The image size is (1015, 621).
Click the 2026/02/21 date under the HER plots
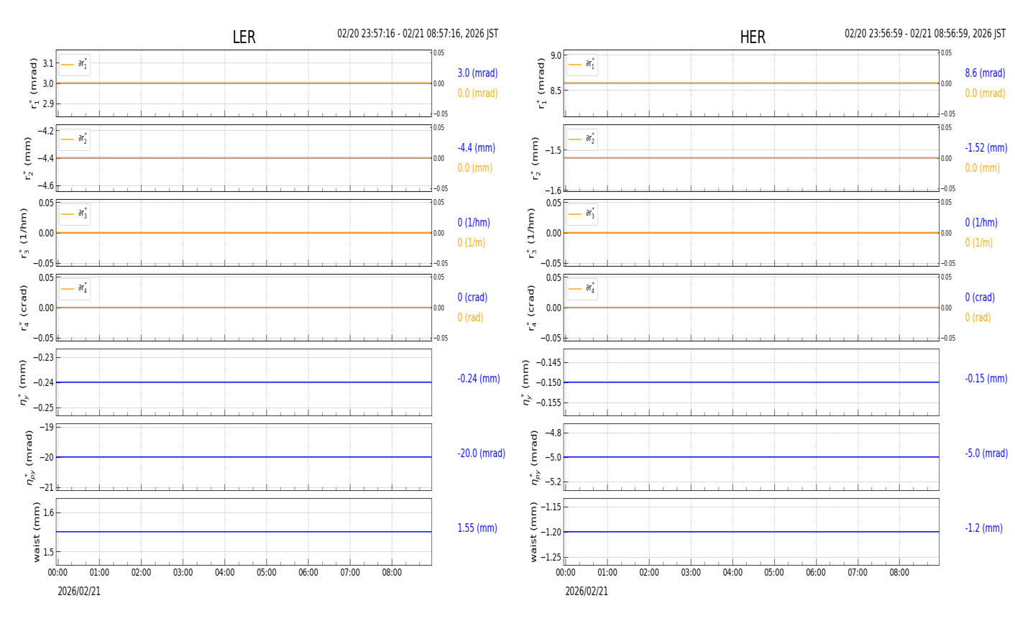click(587, 592)
